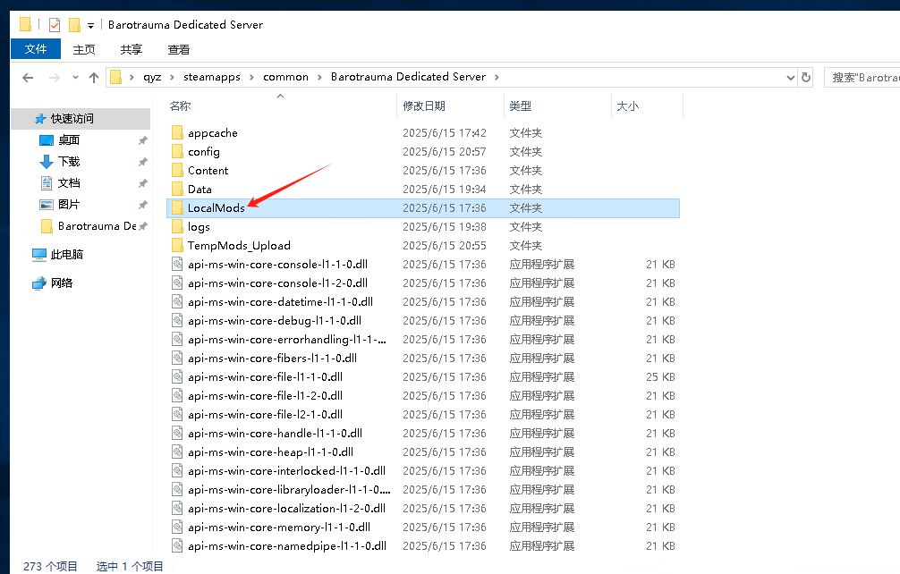Click the api-ms-win-core-console-l1-2-0.dll file icon
900x574 pixels.
click(x=177, y=283)
